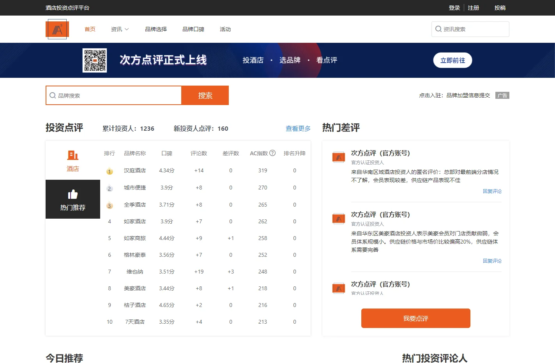Click the magnifier icon in 资讯搜索 box
555x363 pixels.
(438, 29)
